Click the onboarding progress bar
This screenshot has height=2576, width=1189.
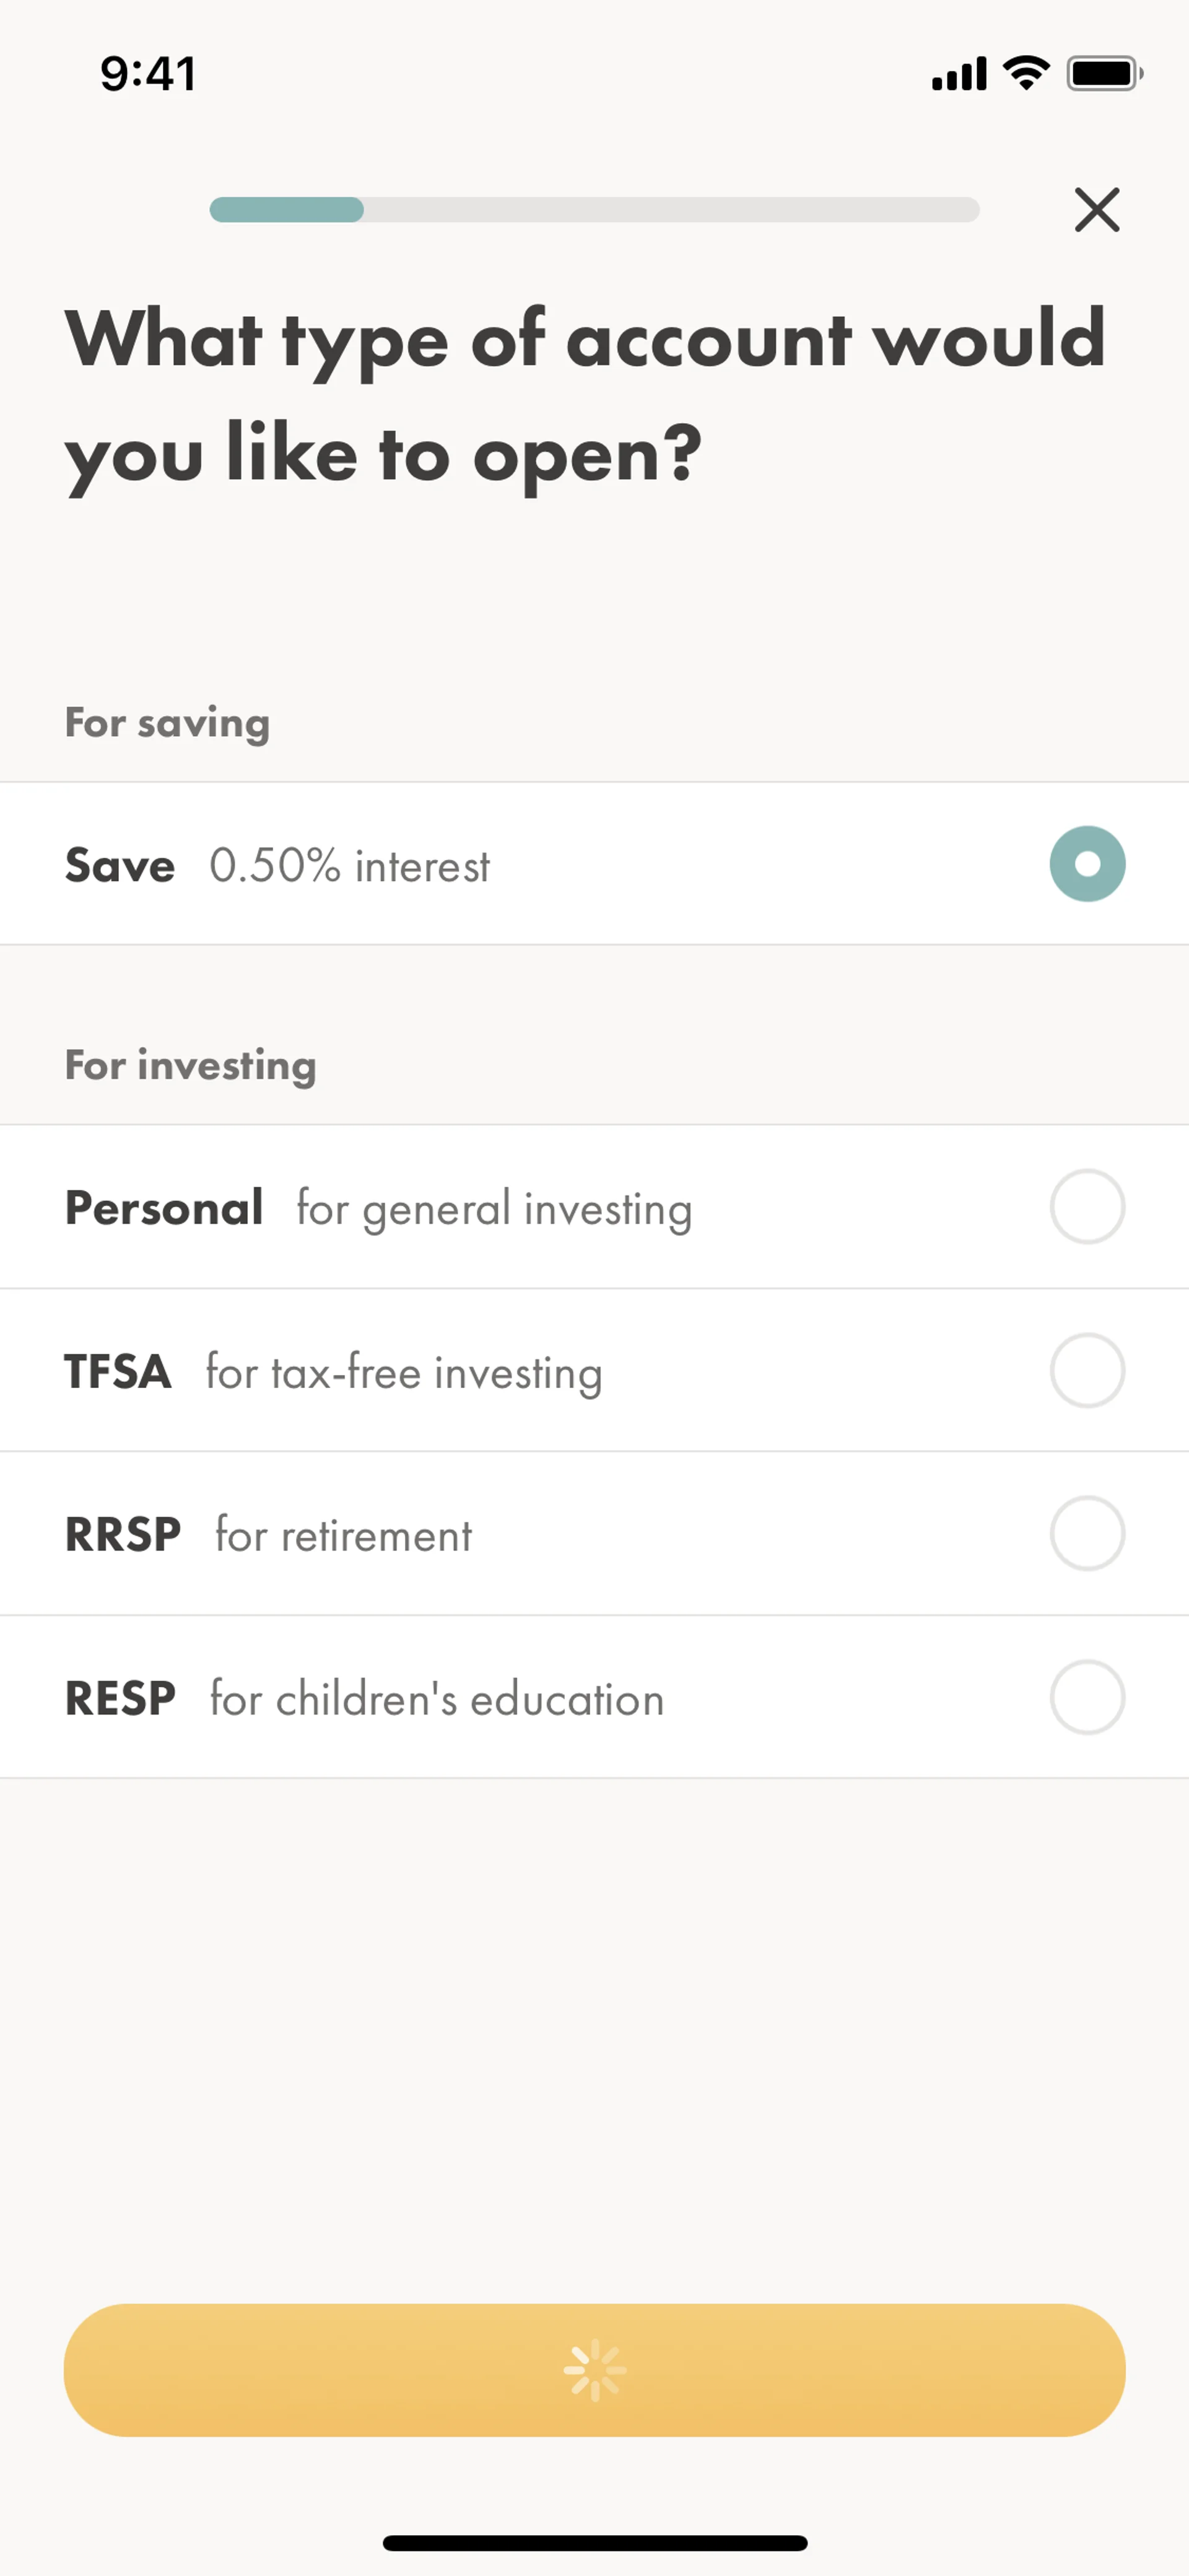point(593,210)
